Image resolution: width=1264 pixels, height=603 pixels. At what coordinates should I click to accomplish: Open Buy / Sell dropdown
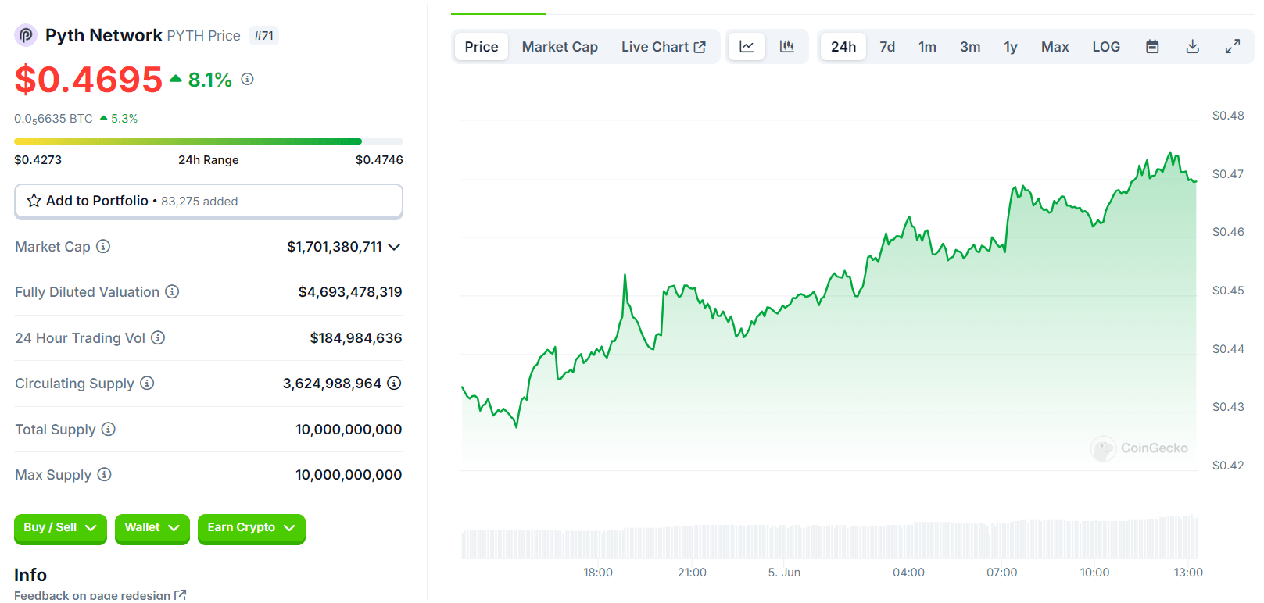[x=60, y=528]
